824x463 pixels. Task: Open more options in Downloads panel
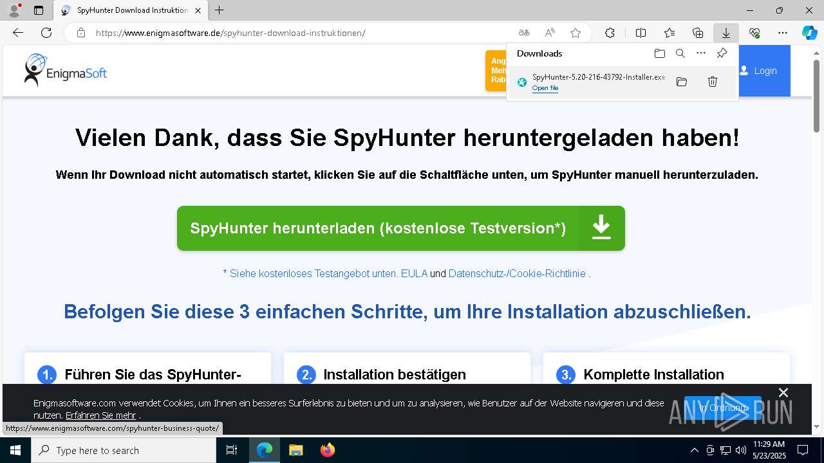[x=701, y=53]
